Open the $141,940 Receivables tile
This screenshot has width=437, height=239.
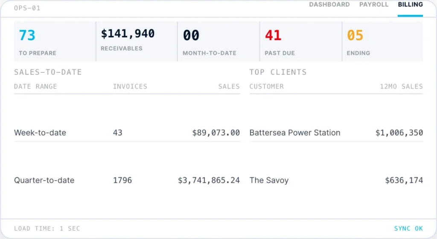point(137,41)
